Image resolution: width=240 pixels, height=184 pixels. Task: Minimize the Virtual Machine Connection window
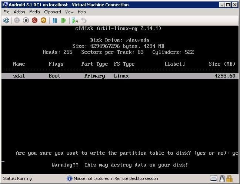pos(222,5)
